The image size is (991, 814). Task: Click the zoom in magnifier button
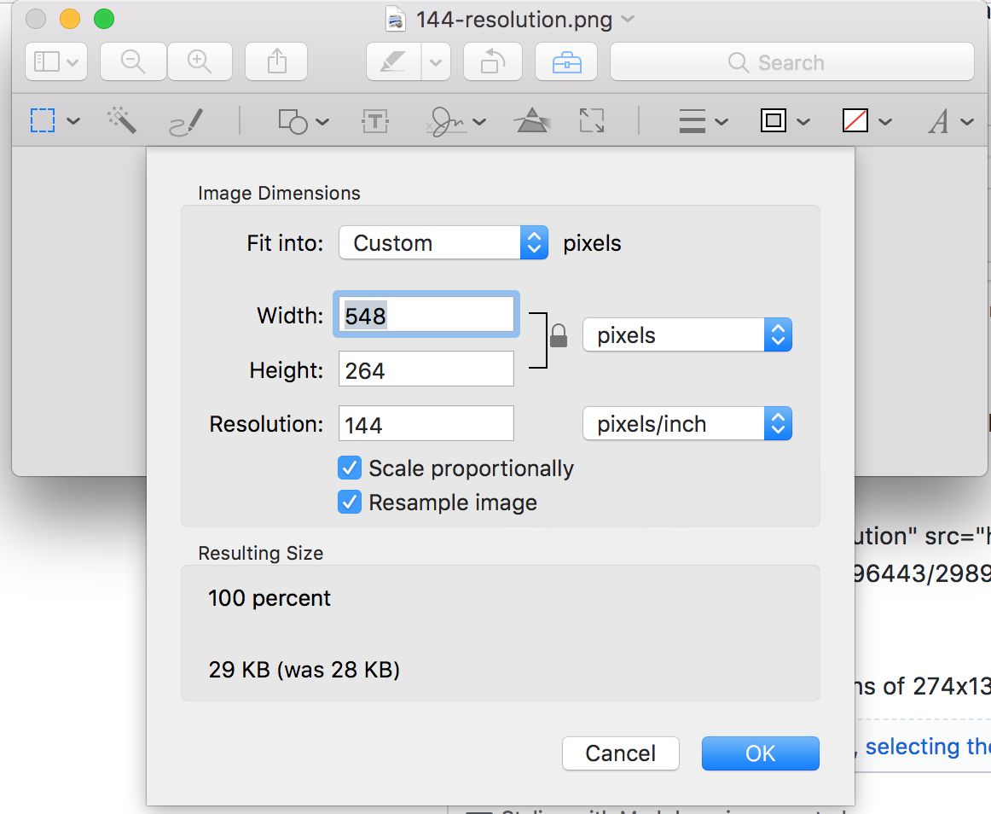(x=200, y=62)
